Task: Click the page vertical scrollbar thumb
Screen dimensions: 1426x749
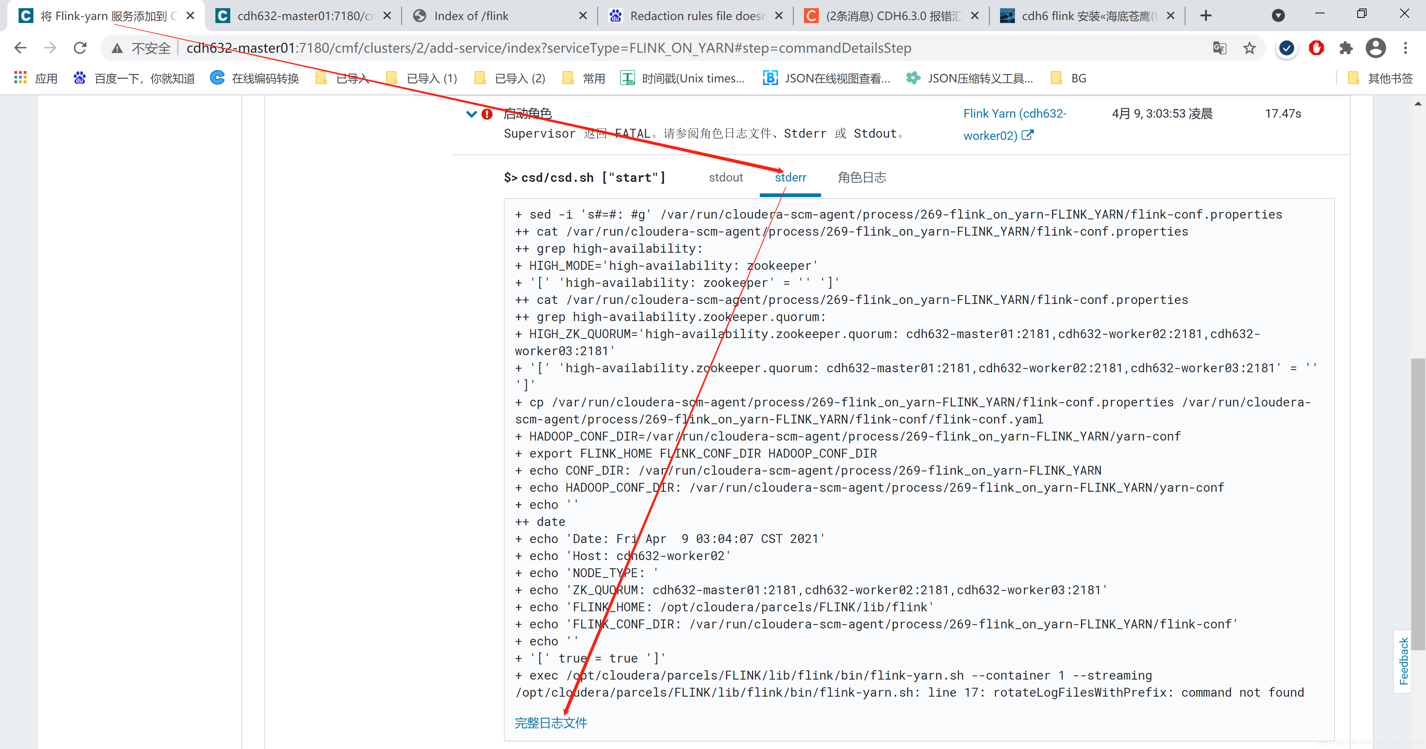Action: click(1418, 503)
